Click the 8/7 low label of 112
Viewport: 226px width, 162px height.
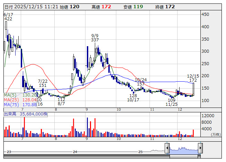pyautogui.click(x=61, y=101)
